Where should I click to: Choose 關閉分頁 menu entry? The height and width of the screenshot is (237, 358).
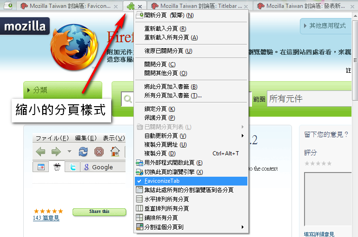click(191, 64)
